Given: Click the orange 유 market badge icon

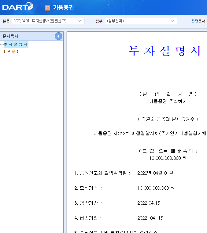Looking at the screenshot, I should tap(47, 8).
